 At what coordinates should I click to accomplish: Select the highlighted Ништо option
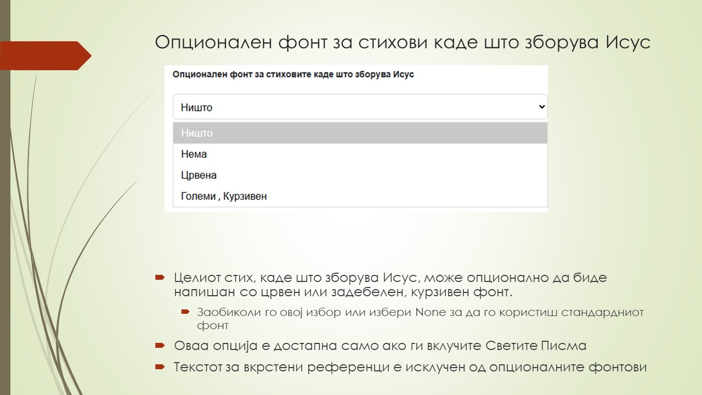[360, 133]
